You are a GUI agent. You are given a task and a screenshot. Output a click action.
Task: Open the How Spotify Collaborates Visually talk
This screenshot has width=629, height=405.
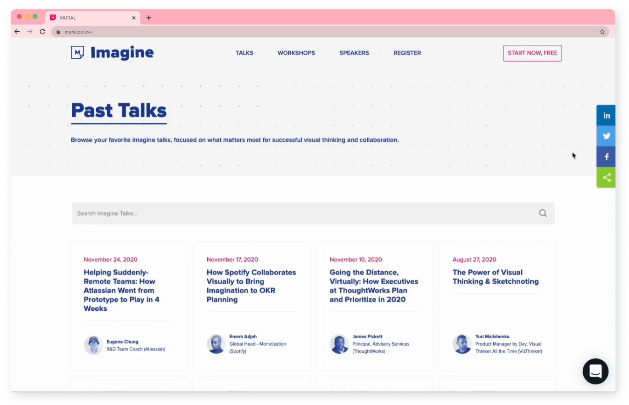[x=252, y=286]
